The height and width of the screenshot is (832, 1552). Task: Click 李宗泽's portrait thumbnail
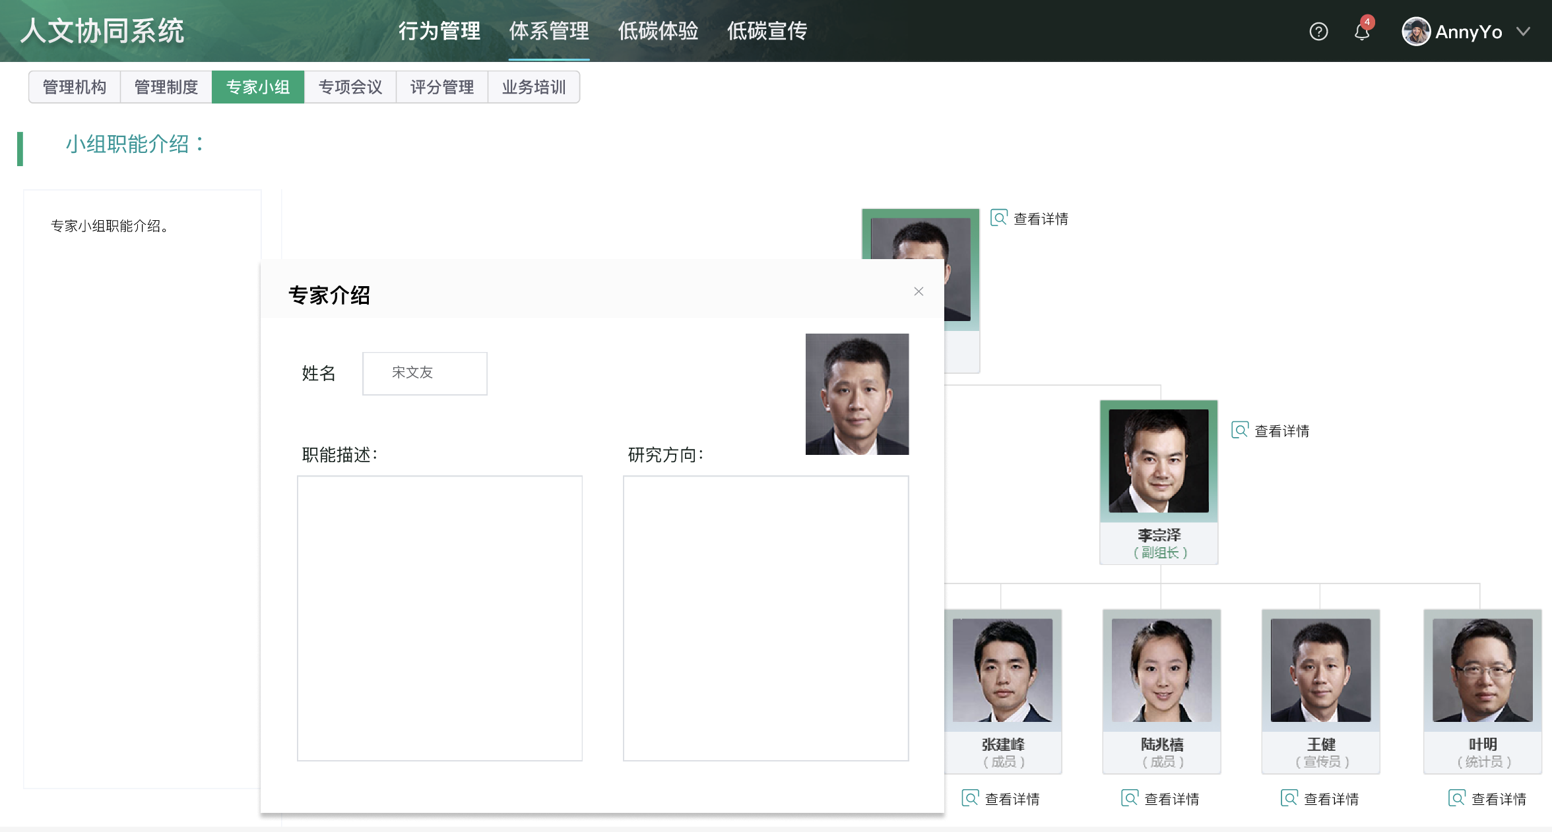(1158, 461)
